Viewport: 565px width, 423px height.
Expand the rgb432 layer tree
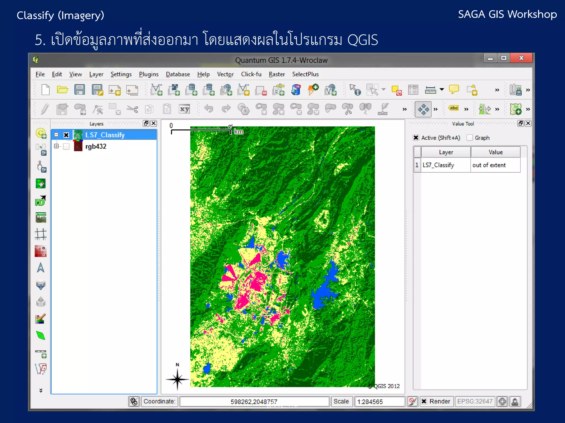coord(56,146)
